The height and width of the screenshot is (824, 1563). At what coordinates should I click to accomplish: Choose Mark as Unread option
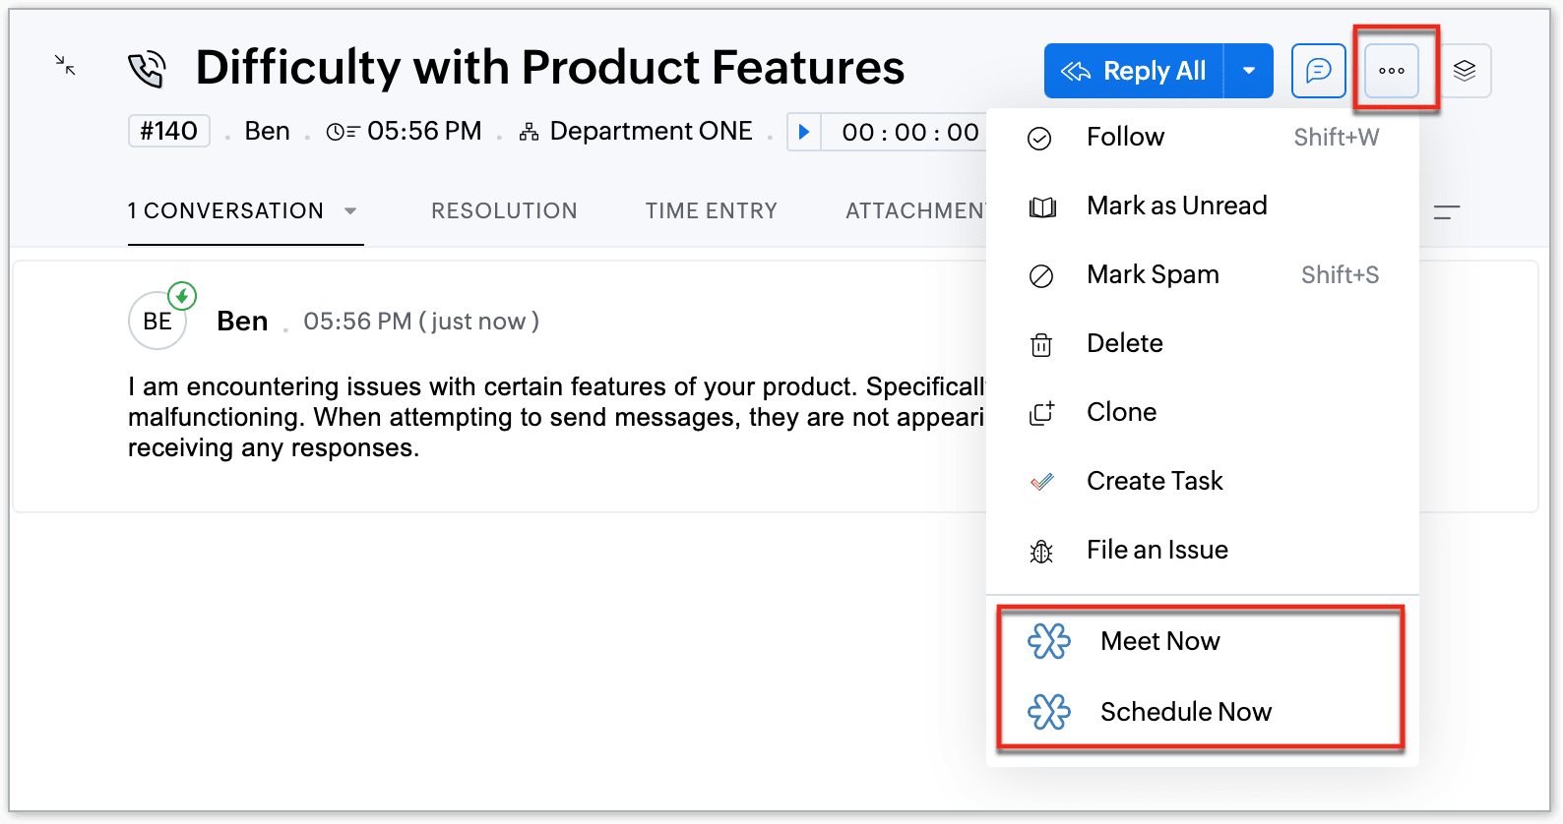1176,206
